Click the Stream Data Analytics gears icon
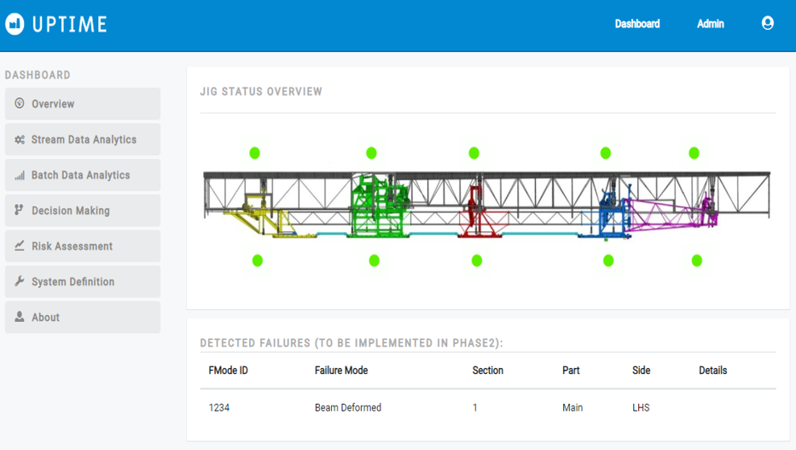Screen dimensions: 796x450 point(20,139)
